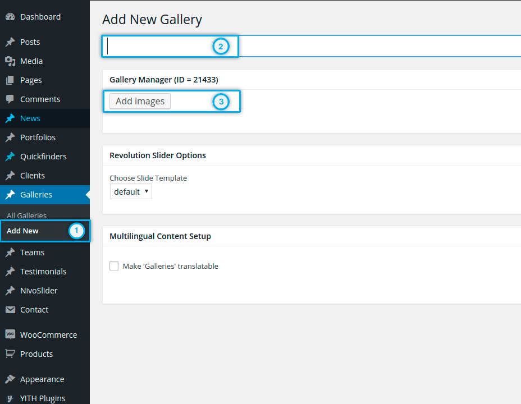521x404 pixels.
Task: Click the WooCommerce logo icon
Action: pyautogui.click(x=10, y=334)
